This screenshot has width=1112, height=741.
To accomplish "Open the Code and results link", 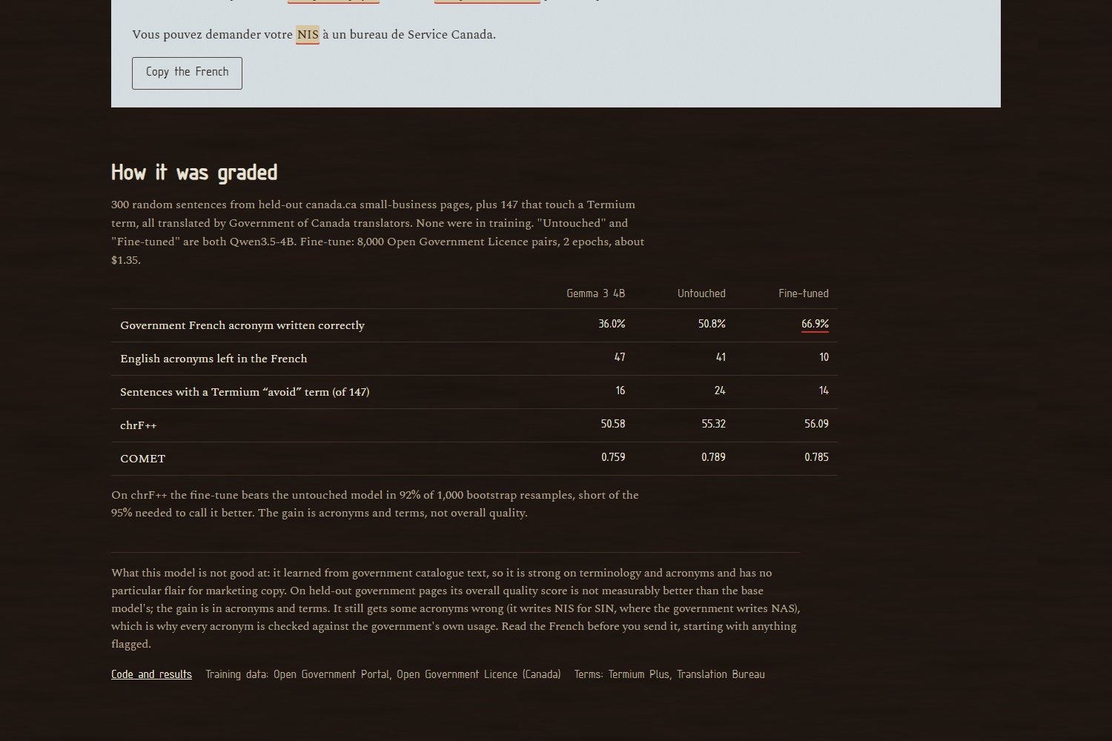I will point(151,674).
